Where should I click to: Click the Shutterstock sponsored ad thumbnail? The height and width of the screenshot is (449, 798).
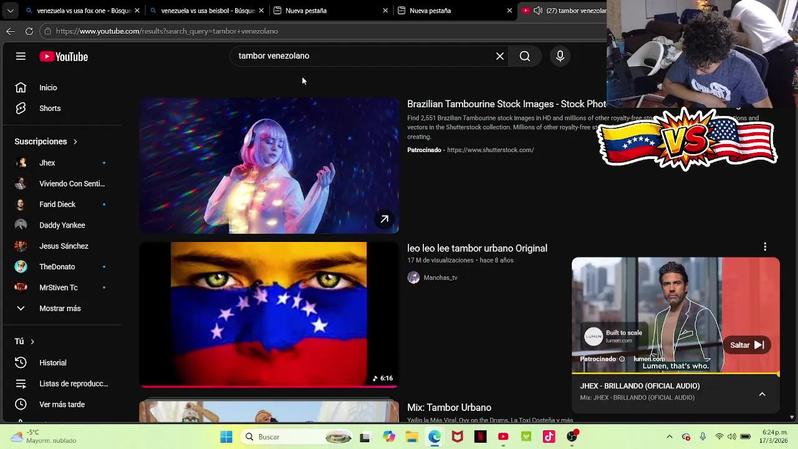tap(269, 165)
